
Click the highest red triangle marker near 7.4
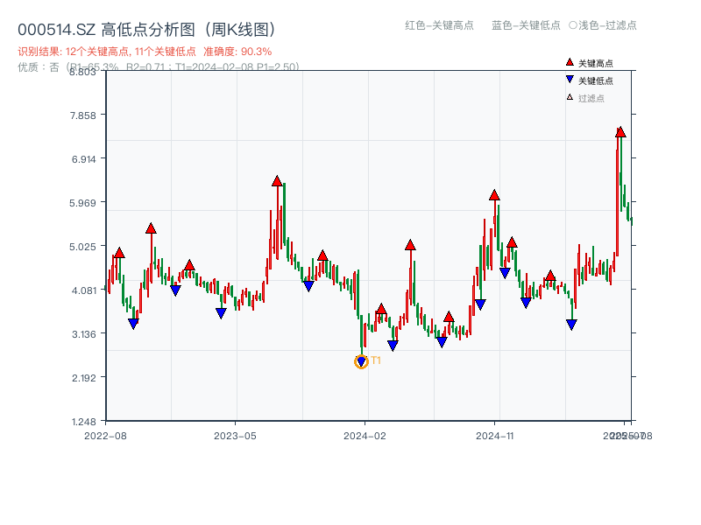(620, 133)
